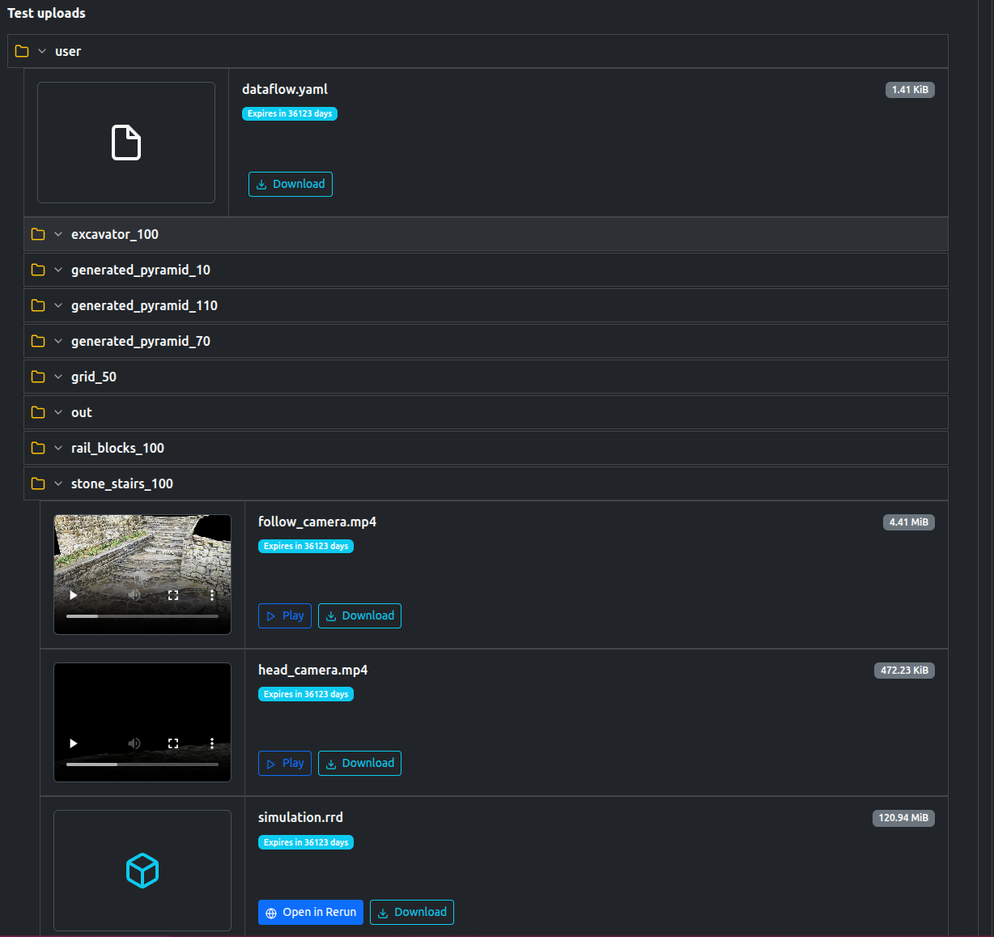Click Play button for follow_camera.mp4
This screenshot has height=937, width=994.
[285, 615]
